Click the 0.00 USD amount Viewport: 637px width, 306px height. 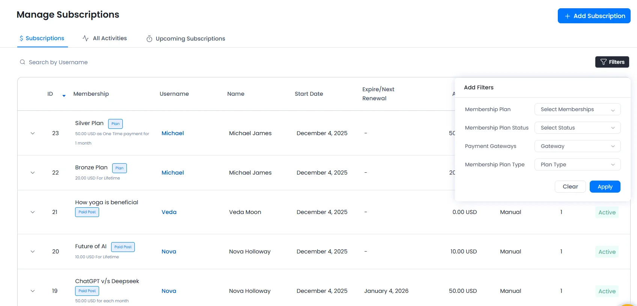pyautogui.click(x=465, y=212)
